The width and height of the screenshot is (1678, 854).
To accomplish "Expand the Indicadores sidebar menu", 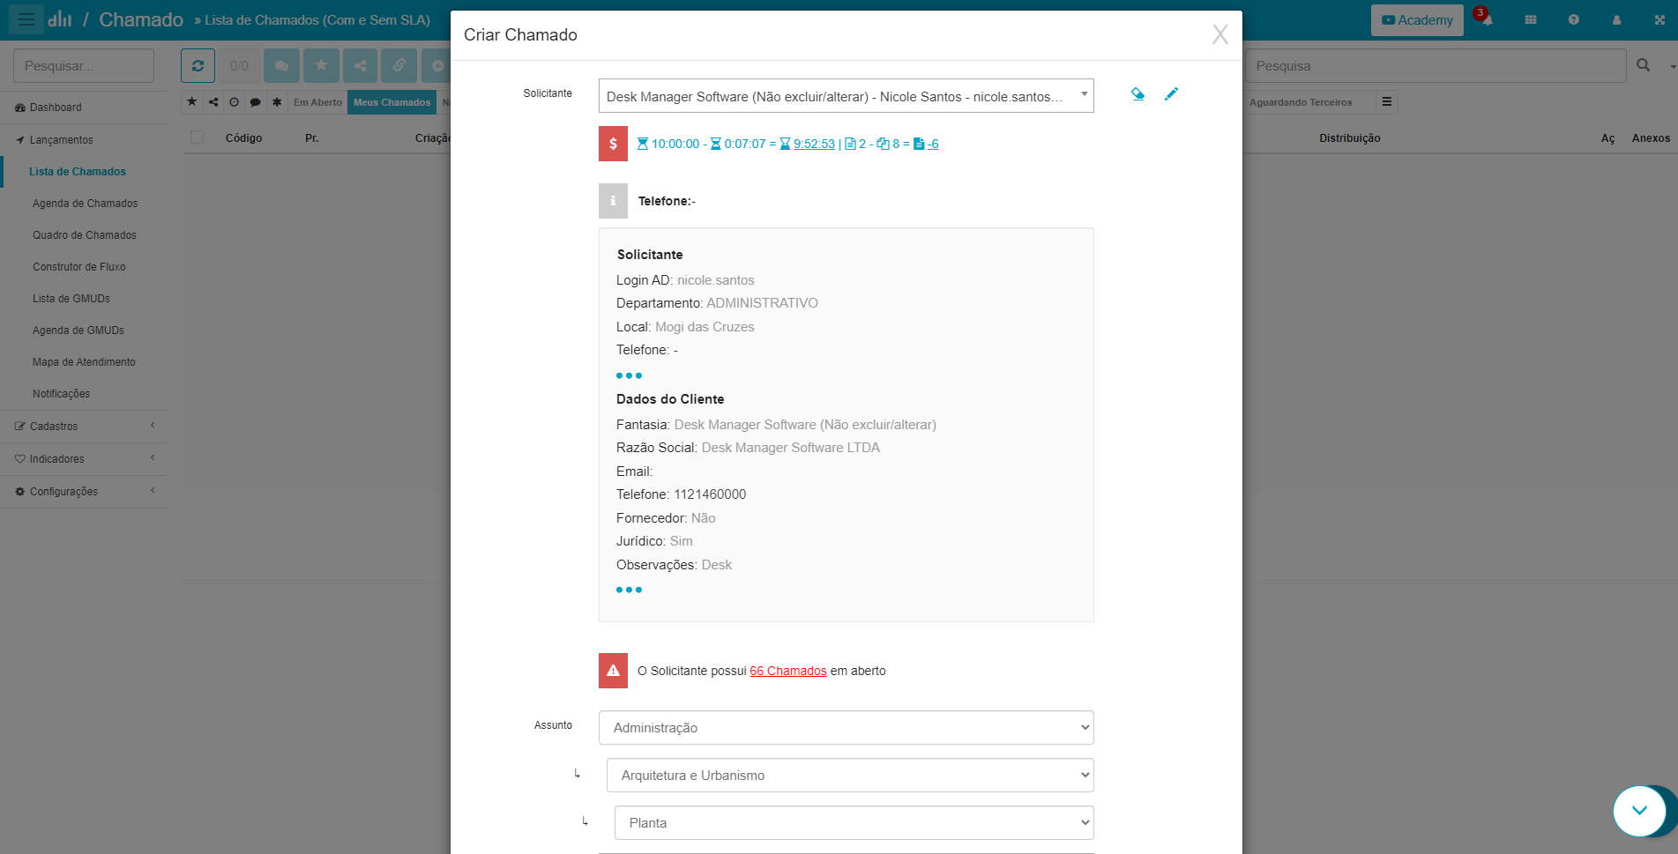I will coord(84,459).
